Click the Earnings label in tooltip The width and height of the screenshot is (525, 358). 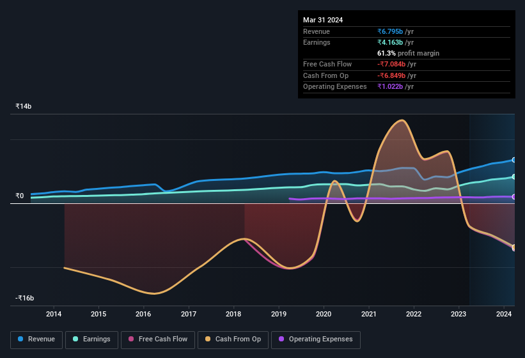(317, 42)
